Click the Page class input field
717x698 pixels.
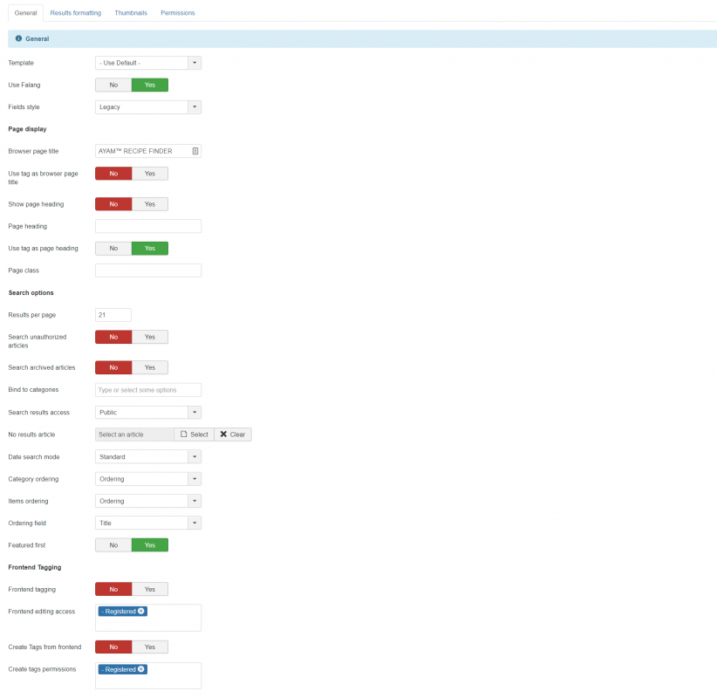(148, 270)
